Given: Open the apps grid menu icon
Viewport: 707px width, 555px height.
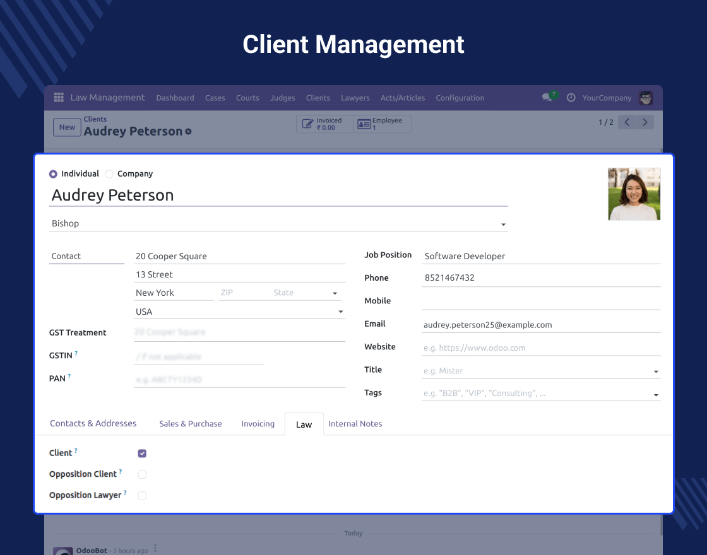Looking at the screenshot, I should [59, 97].
